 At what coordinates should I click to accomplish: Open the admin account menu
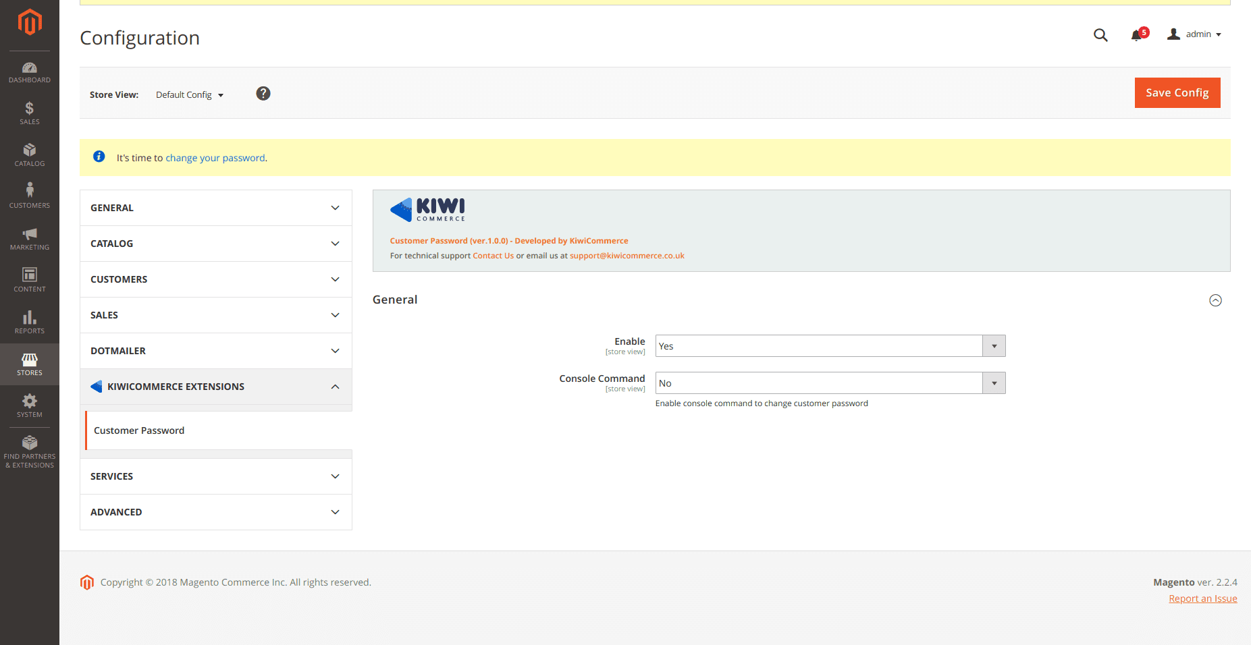tap(1194, 34)
